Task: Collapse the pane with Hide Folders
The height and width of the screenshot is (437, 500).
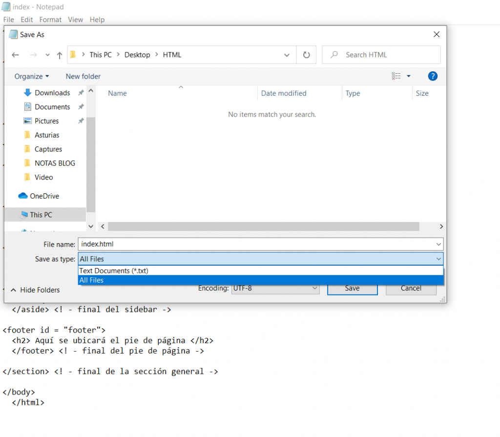Action: coord(35,290)
